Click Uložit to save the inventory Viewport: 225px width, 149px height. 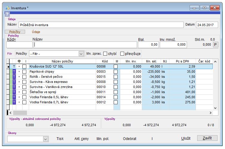point(186,138)
